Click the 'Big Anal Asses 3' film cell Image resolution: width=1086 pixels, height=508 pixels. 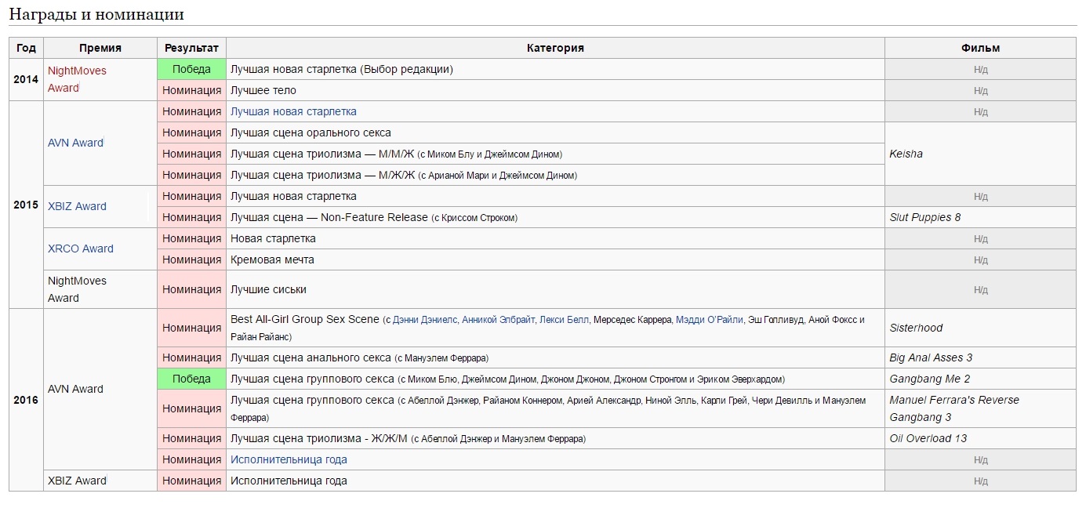coord(980,357)
